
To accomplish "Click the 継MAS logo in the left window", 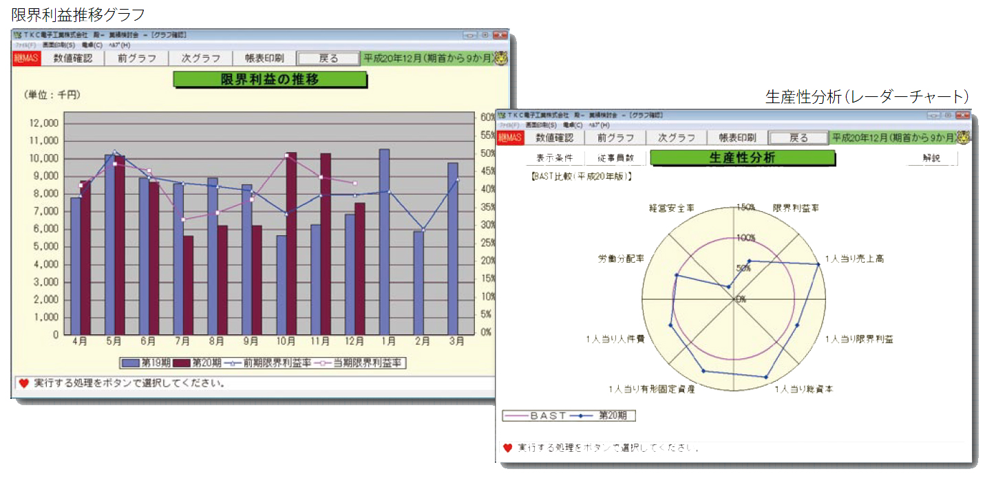I will [27, 58].
